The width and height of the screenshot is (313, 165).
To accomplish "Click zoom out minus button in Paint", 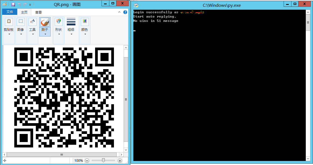I will 87,161.
